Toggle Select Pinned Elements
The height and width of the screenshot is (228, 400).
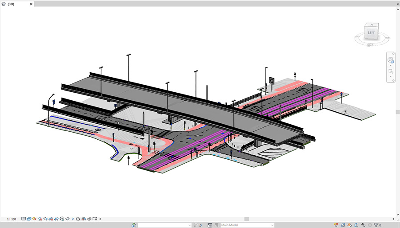[x=349, y=225]
